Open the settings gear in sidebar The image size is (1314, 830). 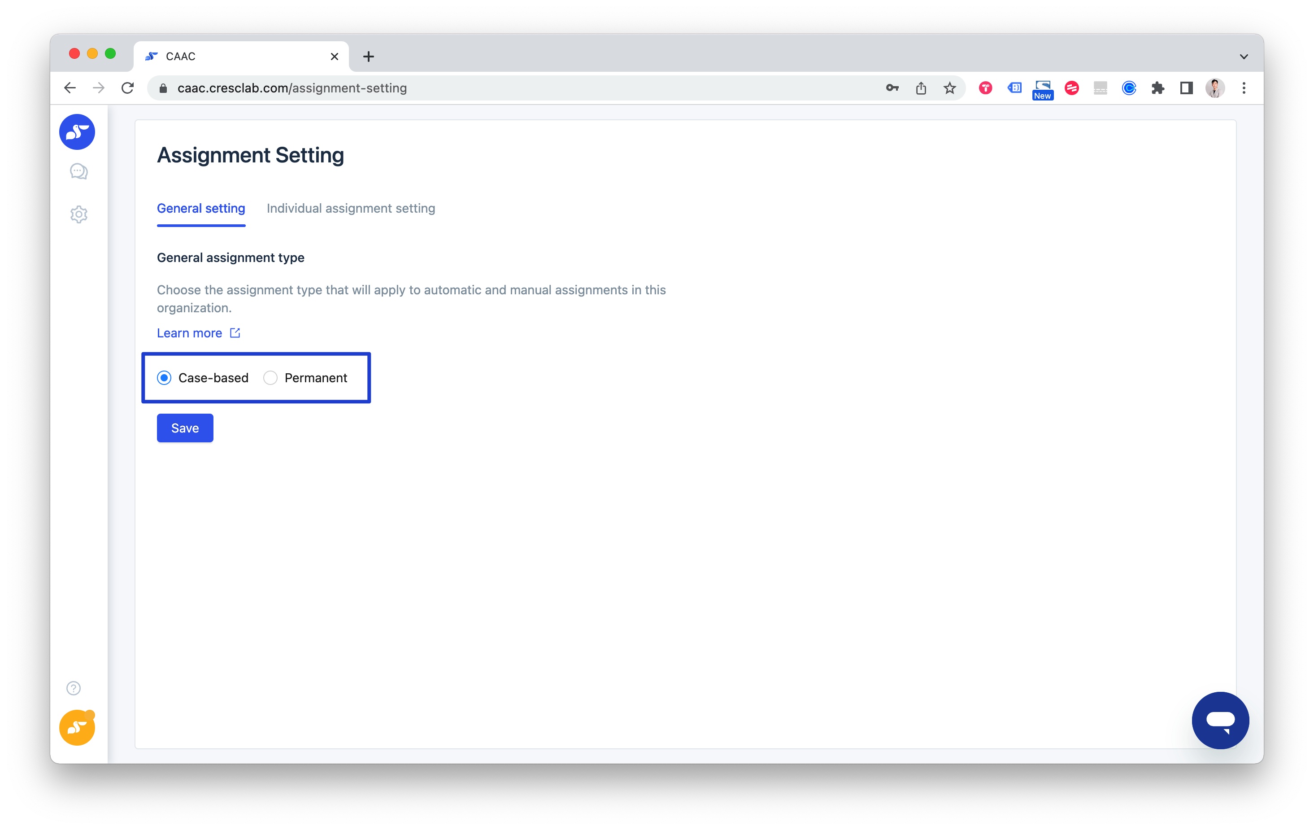coord(78,214)
